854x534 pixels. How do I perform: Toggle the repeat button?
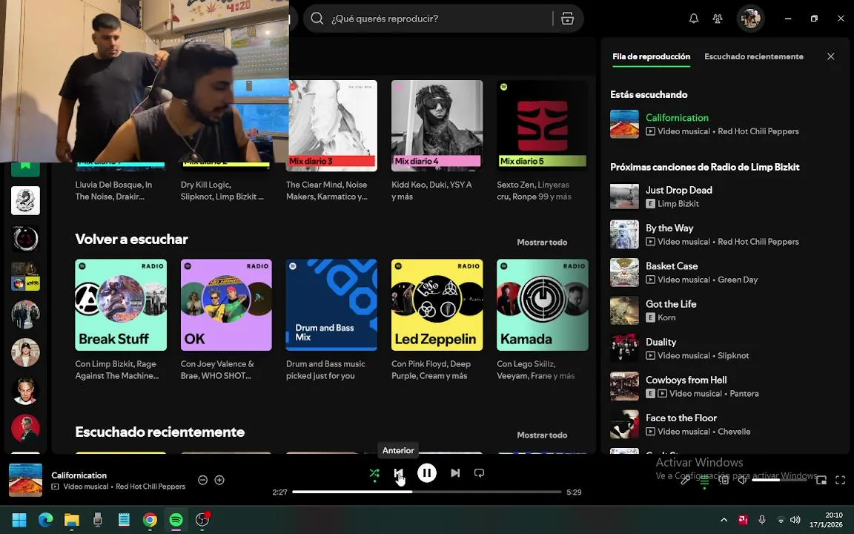pyautogui.click(x=480, y=473)
